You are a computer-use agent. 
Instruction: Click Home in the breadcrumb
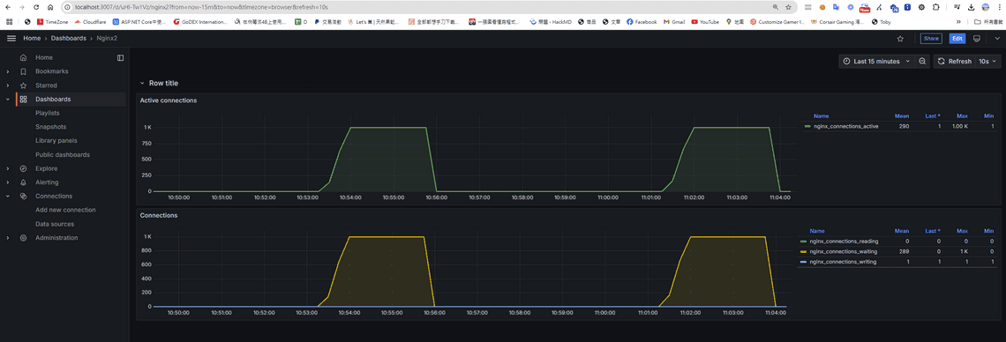pyautogui.click(x=32, y=39)
